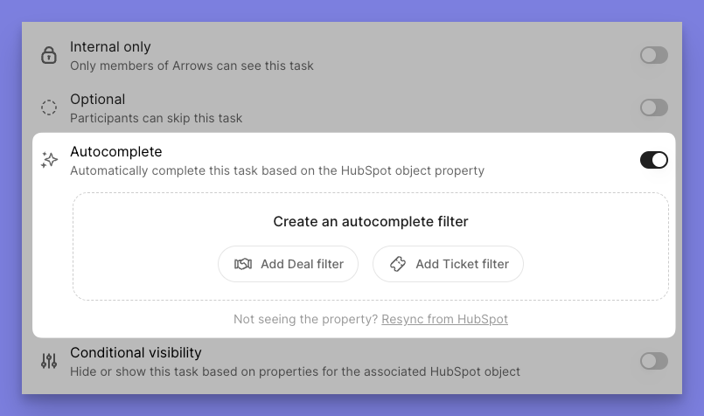This screenshot has height=416, width=704.
Task: Click the Create an autocomplete filter heading
Action: (x=371, y=222)
